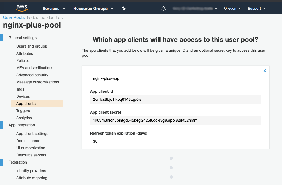The image size is (282, 185).
Task: Click the pin shortcut icon in navbar
Action: (124, 9)
